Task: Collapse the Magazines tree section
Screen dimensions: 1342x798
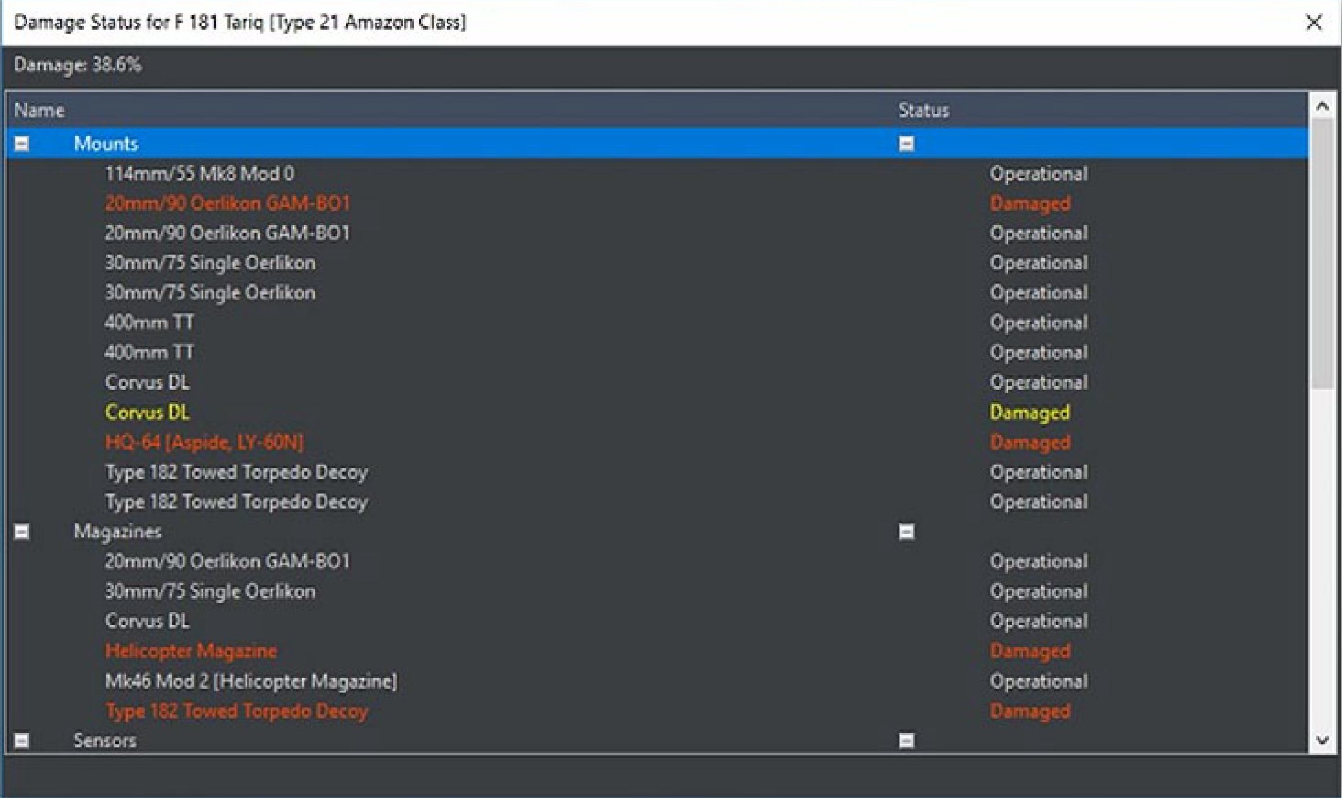Action: pos(22,532)
